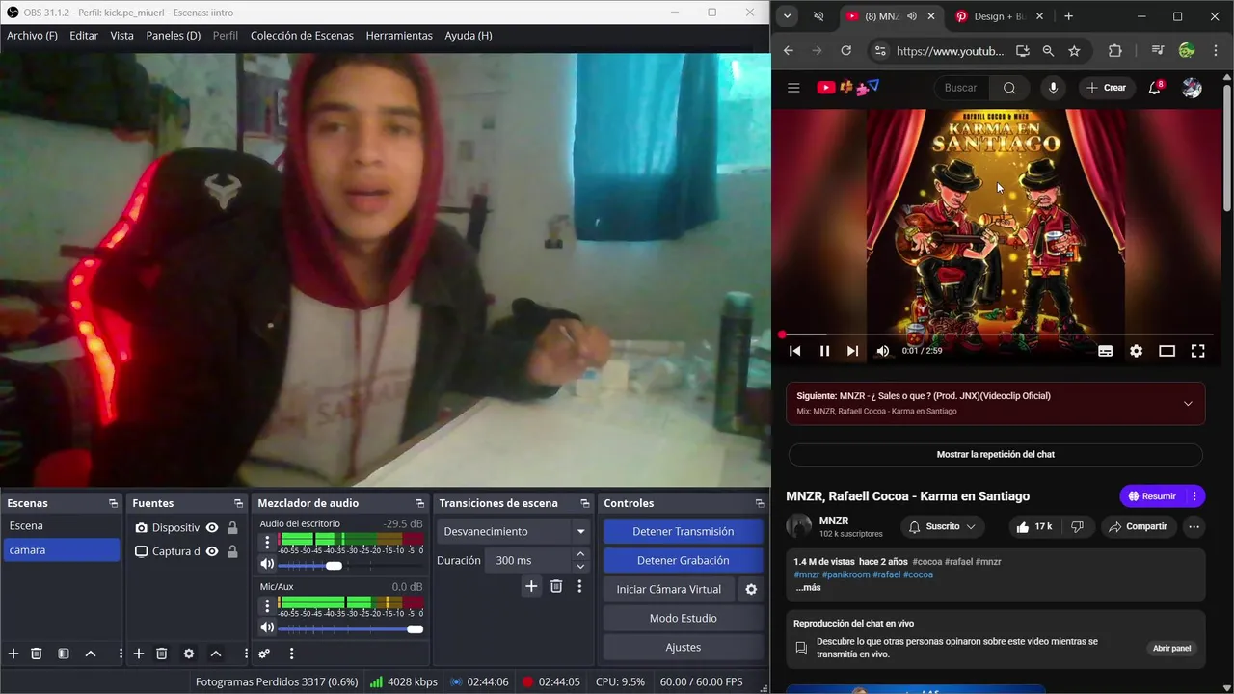The height and width of the screenshot is (694, 1234).
Task: Add a new source in Fuentes panel
Action: [139, 654]
